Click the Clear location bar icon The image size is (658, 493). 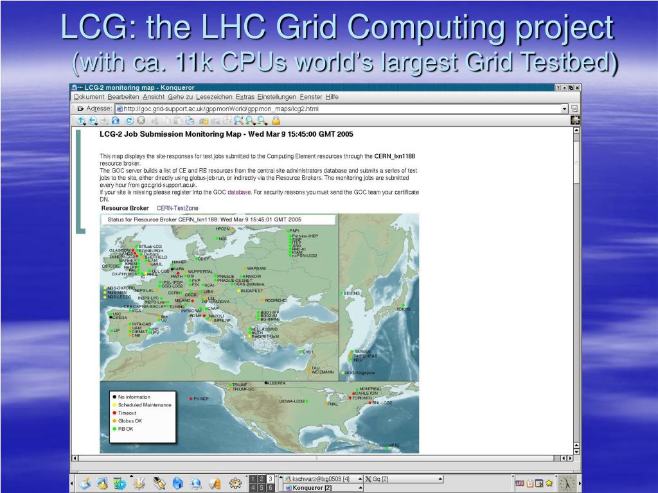pyautogui.click(x=80, y=108)
